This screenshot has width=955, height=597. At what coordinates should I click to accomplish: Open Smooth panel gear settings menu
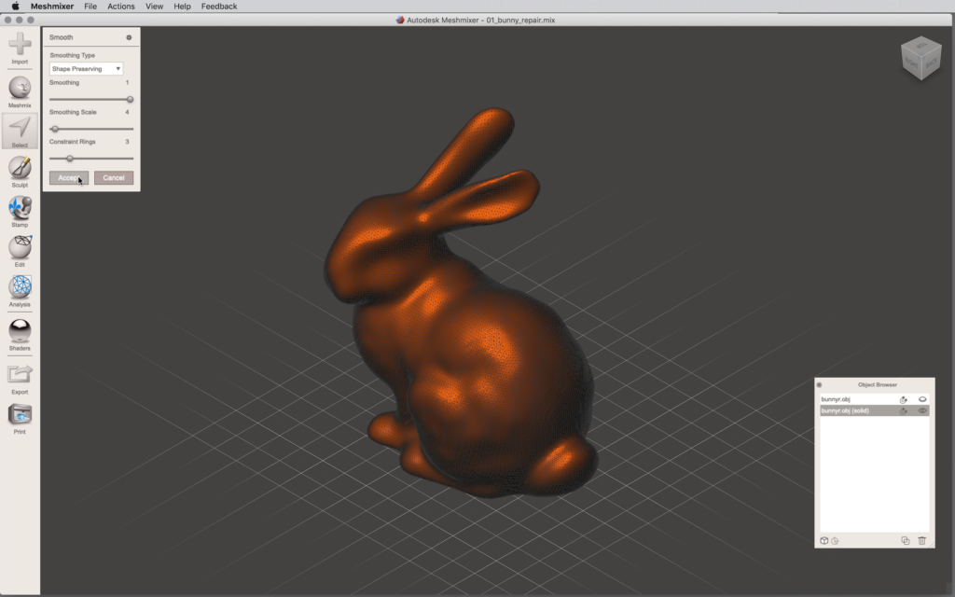pyautogui.click(x=129, y=37)
